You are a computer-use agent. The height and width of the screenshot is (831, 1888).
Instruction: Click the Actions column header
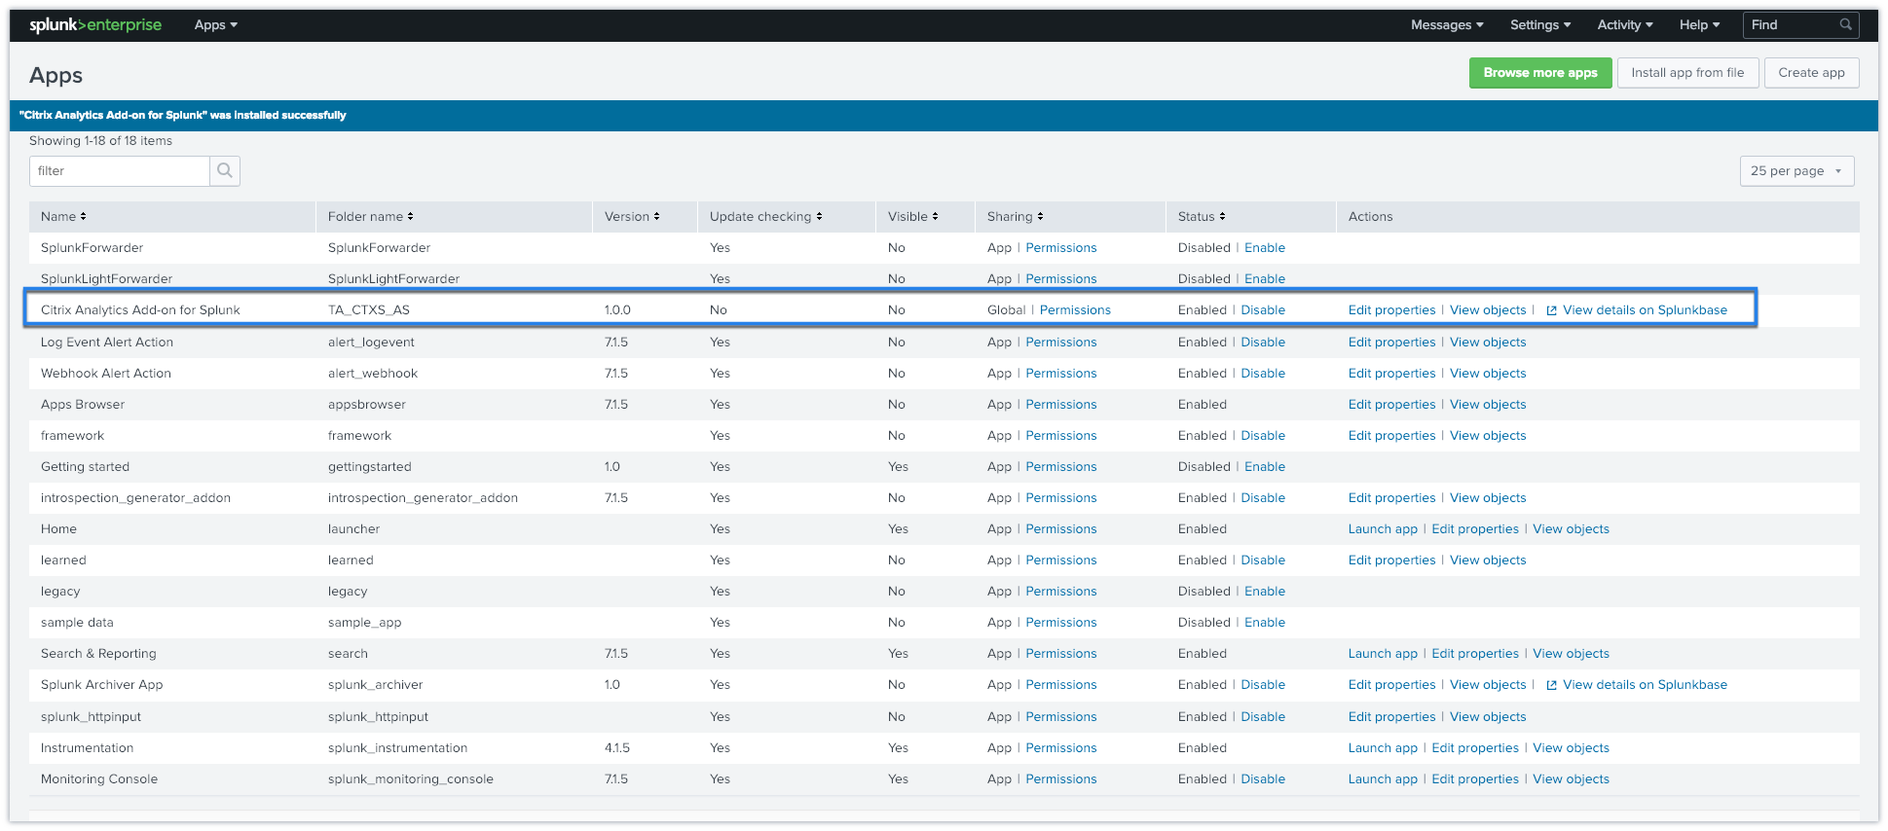(x=1370, y=216)
